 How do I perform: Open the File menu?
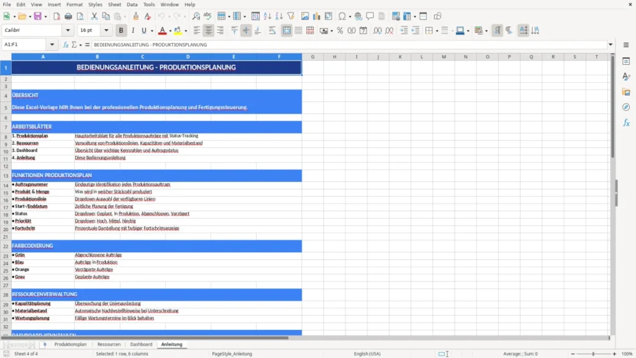(x=7, y=4)
